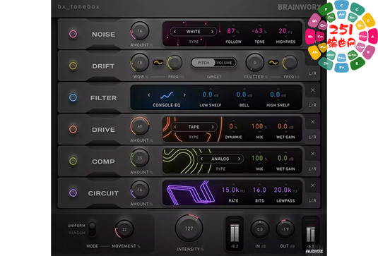This screenshot has width=378, height=256.
Task: Click the Comp AMOUNT knob
Action: tap(140, 158)
